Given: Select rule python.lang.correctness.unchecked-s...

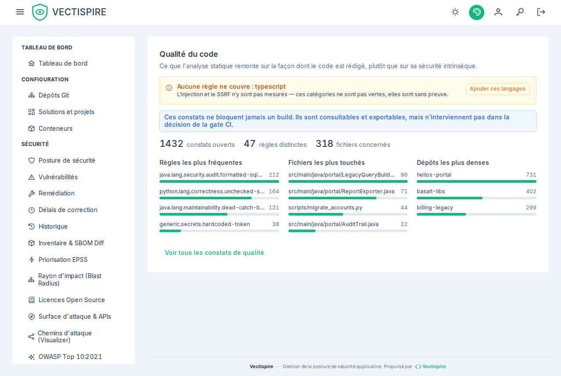Looking at the screenshot, I should (219, 194).
